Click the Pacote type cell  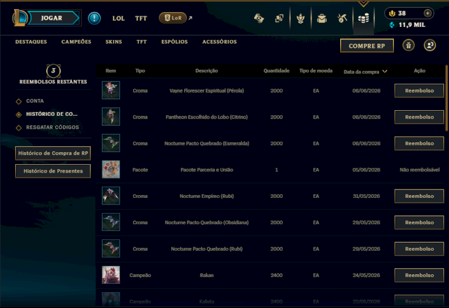click(140, 170)
